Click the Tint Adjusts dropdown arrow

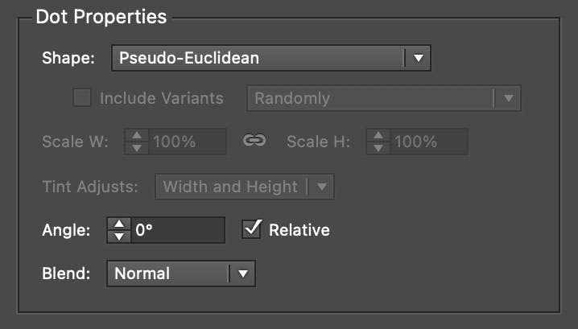[x=321, y=187]
